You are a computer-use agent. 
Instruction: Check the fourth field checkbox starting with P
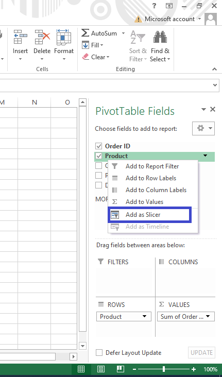coord(98,176)
